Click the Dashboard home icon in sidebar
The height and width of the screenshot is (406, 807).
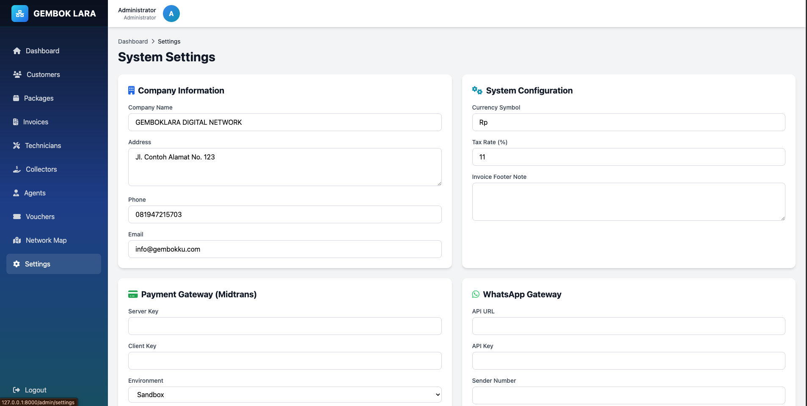click(x=17, y=51)
